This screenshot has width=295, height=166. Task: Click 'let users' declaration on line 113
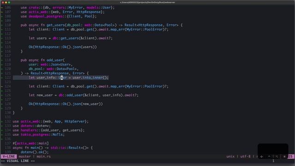(38, 38)
